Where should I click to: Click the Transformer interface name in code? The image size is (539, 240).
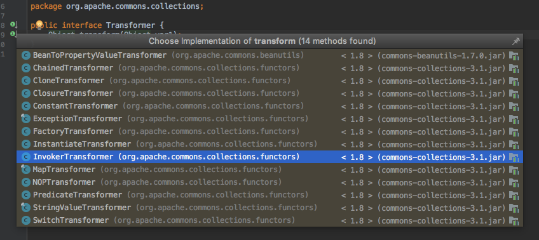[131, 25]
